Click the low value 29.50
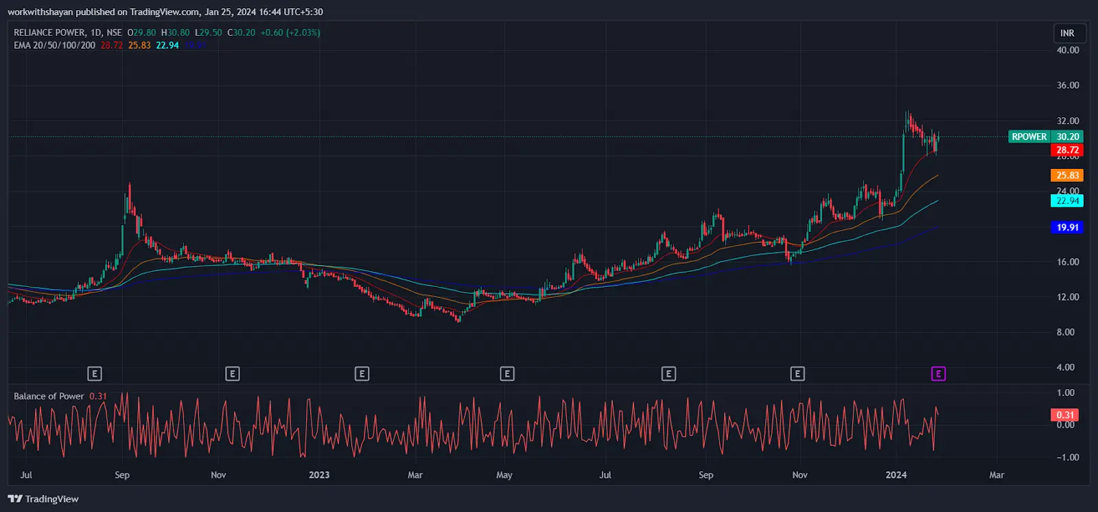Screen dimensions: 1098x512 211,32
